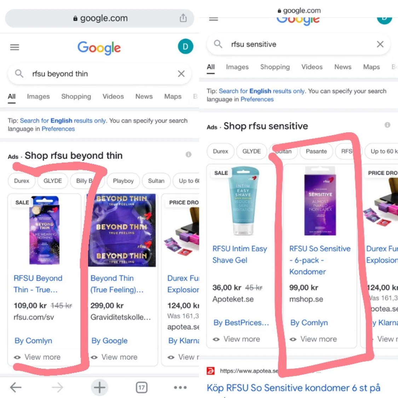Tap the share icon in left address bar

point(183,18)
